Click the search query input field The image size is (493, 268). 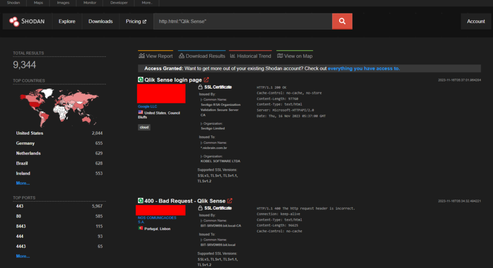pyautogui.click(x=243, y=21)
